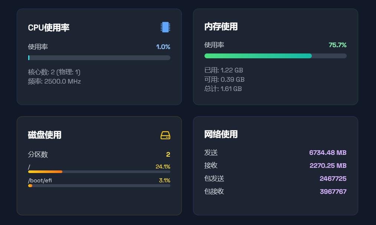
Task: Click the 3967767 packets received count
Action: pos(334,191)
